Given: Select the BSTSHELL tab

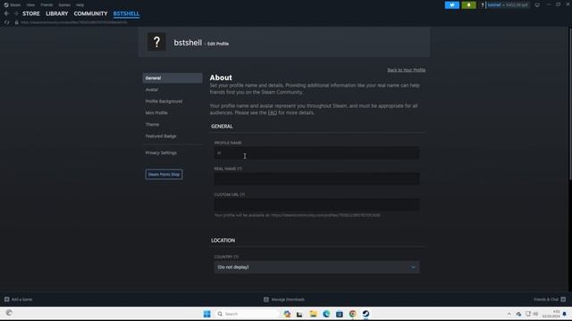Looking at the screenshot, I should pyautogui.click(x=126, y=13).
